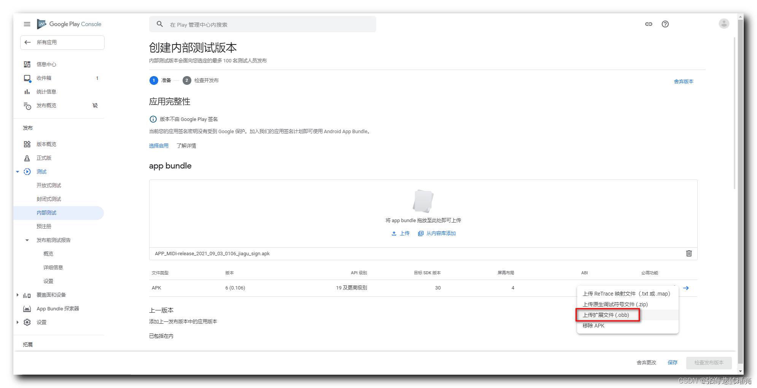The image size is (757, 388).
Task: Click the 19 及更高级别 API level cell
Action: [351, 288]
